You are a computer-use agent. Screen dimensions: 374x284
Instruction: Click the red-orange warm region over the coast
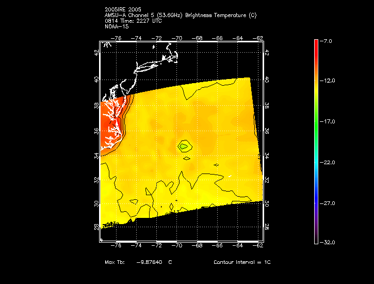pyautogui.click(x=111, y=124)
